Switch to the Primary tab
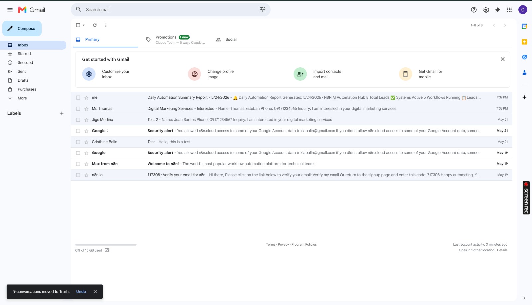The image size is (532, 305). click(105, 39)
